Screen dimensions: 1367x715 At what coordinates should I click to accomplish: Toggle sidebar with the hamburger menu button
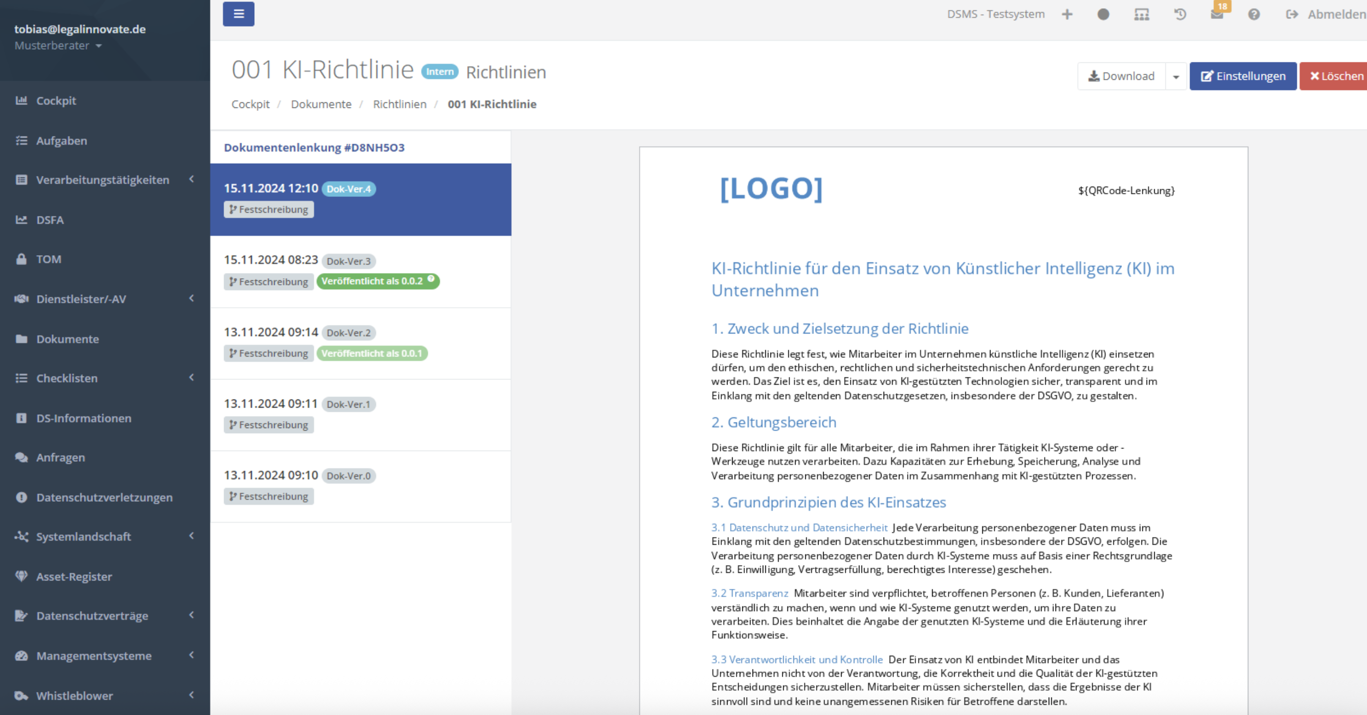[x=238, y=14]
